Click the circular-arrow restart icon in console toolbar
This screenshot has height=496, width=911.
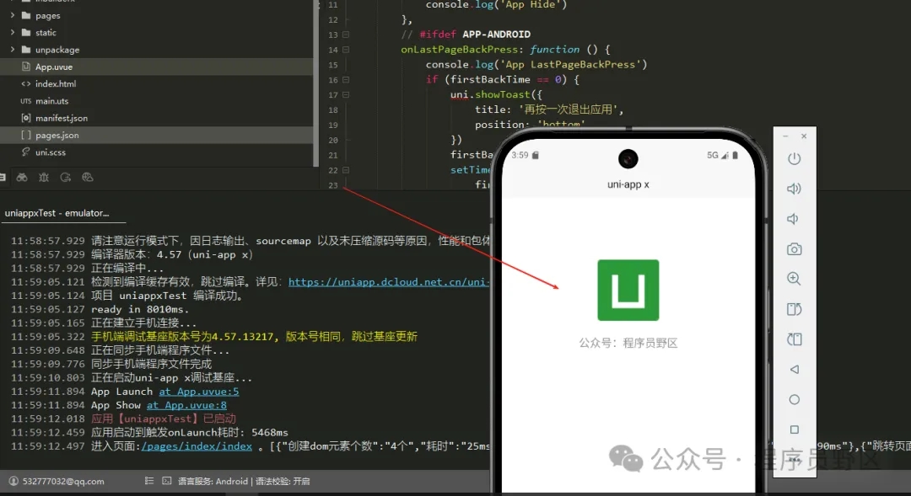66,178
